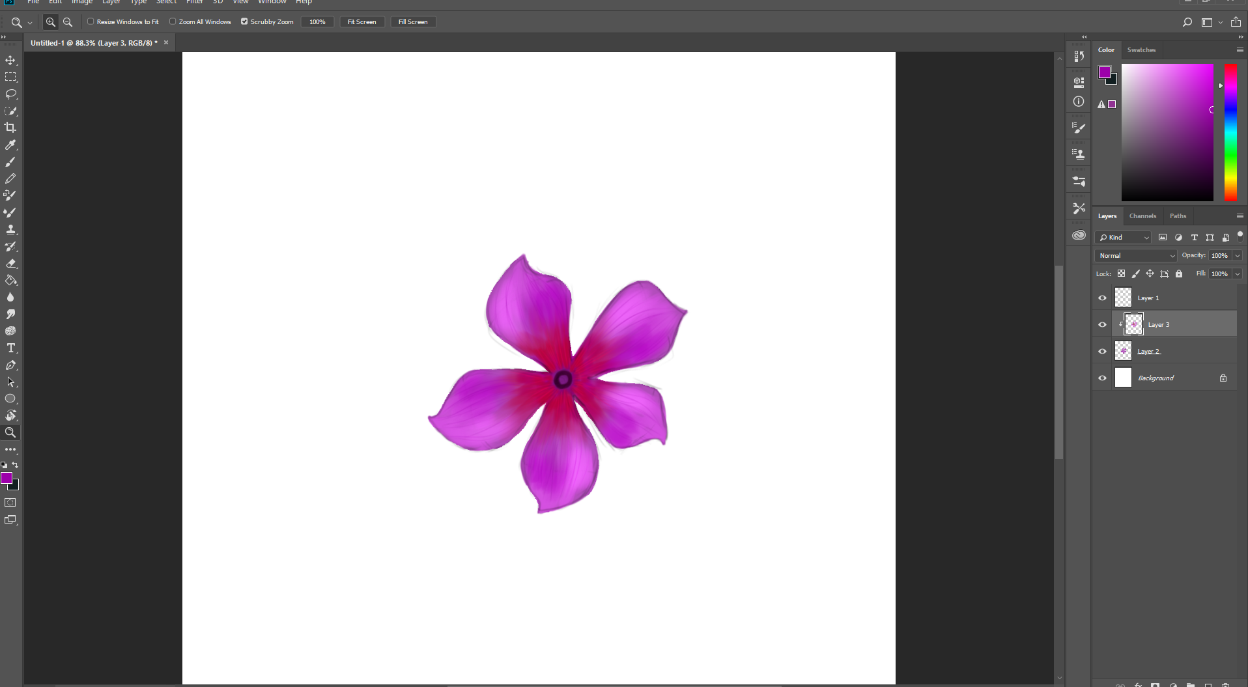Open the Layers panel options menu
Viewport: 1248px width, 687px height.
1240,216
